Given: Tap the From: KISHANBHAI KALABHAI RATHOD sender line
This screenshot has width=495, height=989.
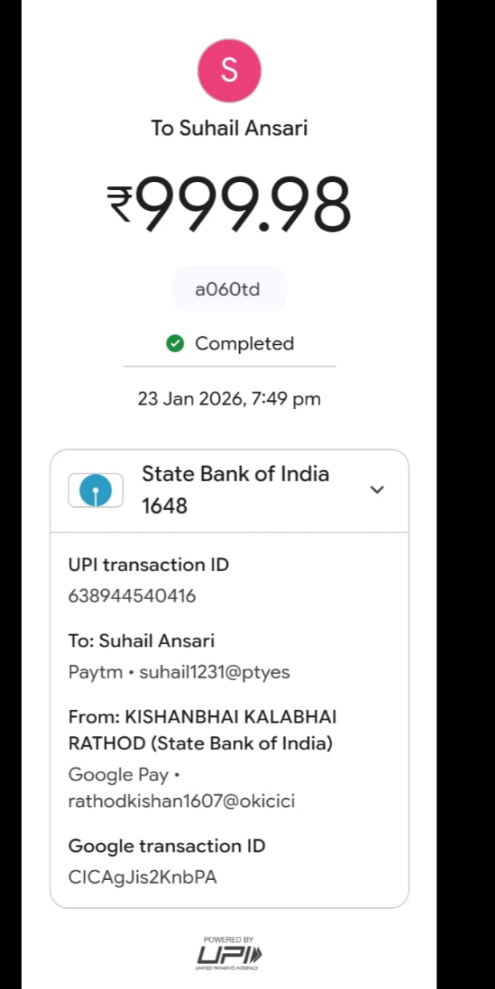Looking at the screenshot, I should [202, 729].
